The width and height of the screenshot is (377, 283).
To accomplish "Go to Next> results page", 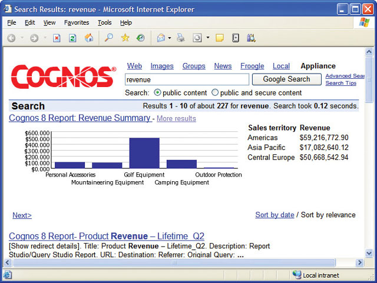I will pyautogui.click(x=22, y=215).
